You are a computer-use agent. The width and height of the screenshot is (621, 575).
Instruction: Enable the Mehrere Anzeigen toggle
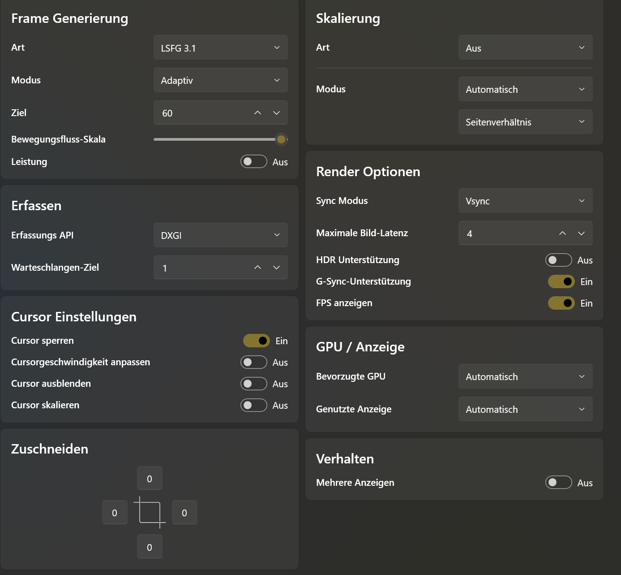tap(558, 482)
